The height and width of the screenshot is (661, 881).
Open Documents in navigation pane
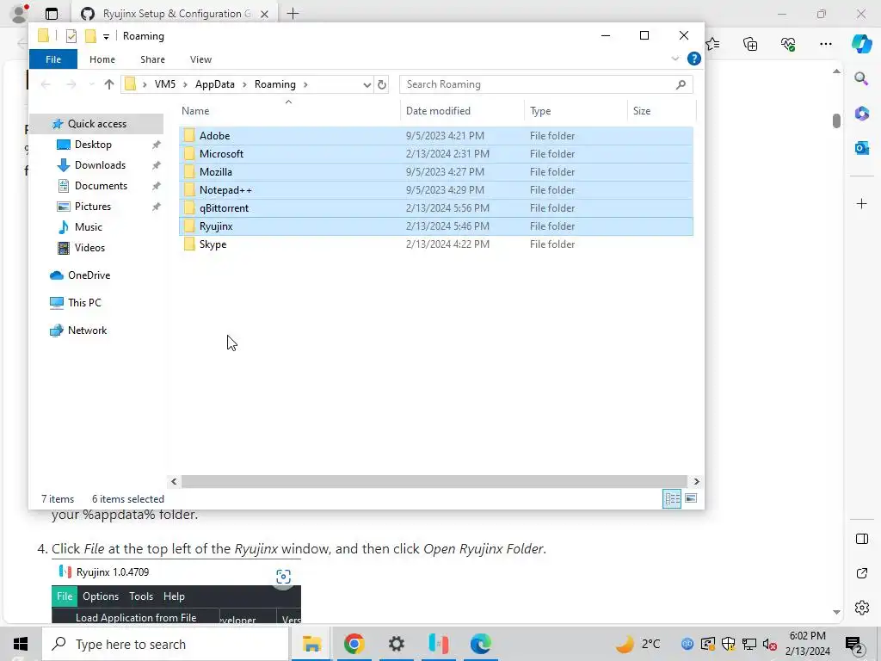point(101,186)
